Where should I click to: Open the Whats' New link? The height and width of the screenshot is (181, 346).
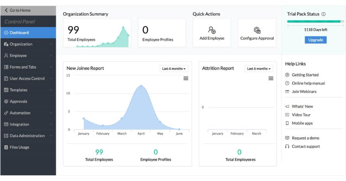302,106
